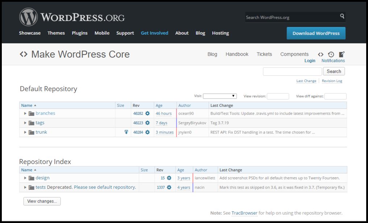Click the 7 days age link
Screen dimensions: 368x223
click(162, 123)
